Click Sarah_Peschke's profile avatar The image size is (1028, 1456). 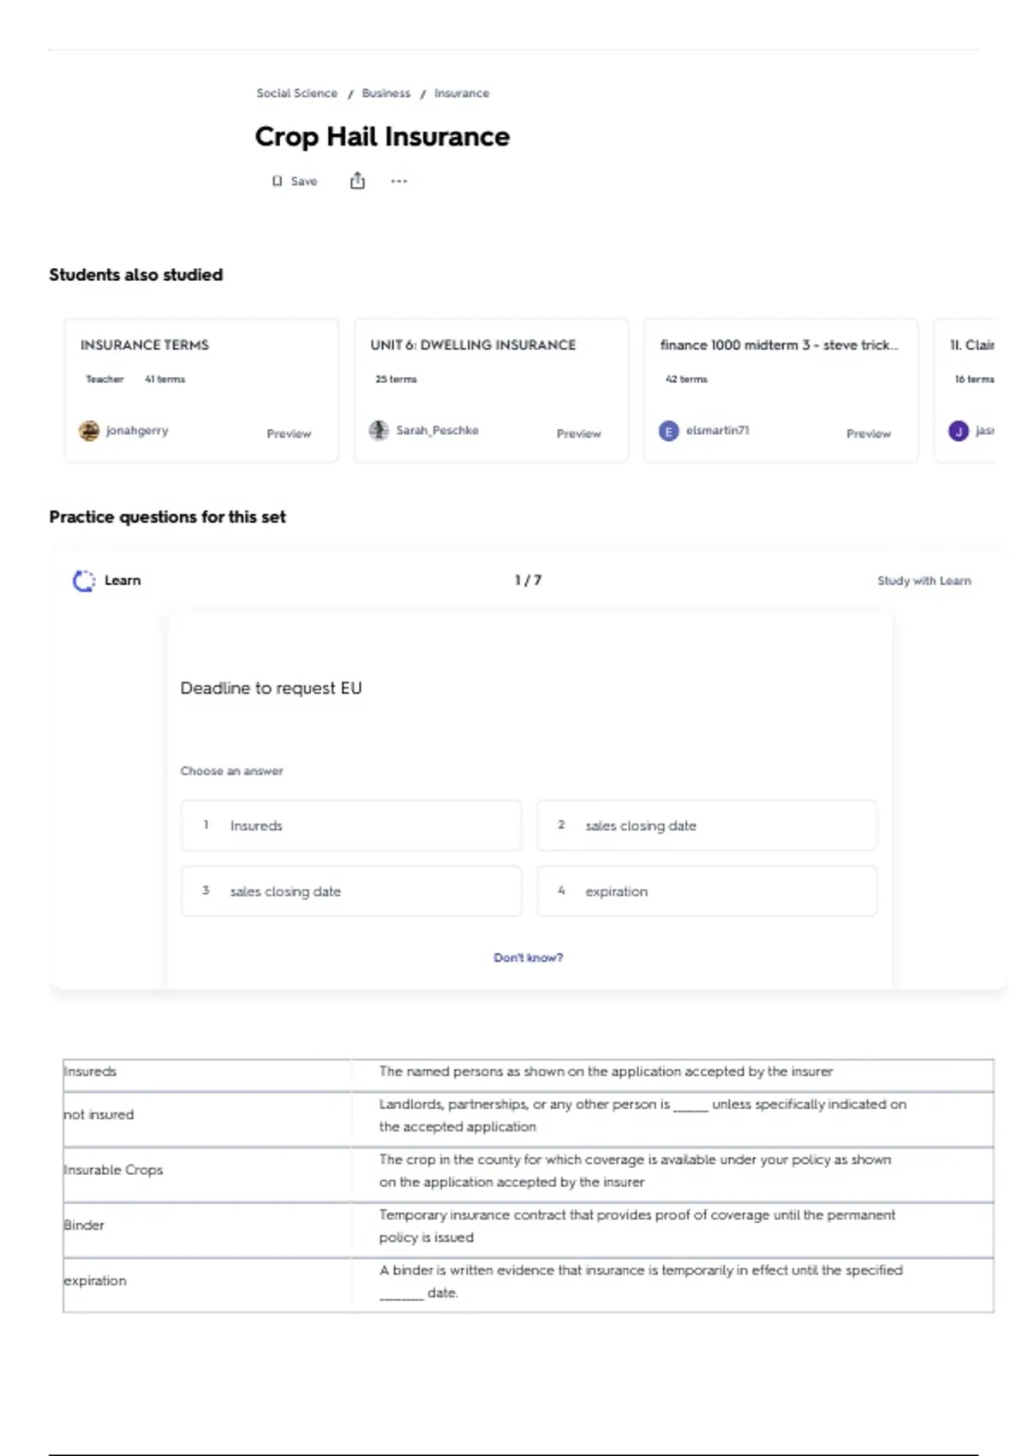(379, 431)
